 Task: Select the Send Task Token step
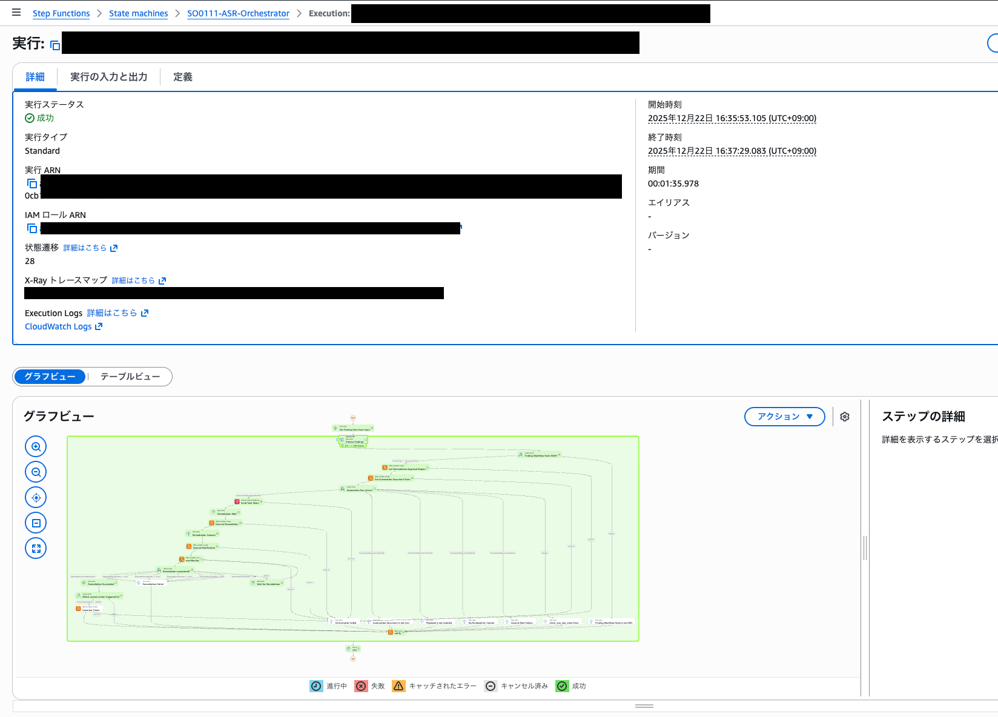click(248, 501)
